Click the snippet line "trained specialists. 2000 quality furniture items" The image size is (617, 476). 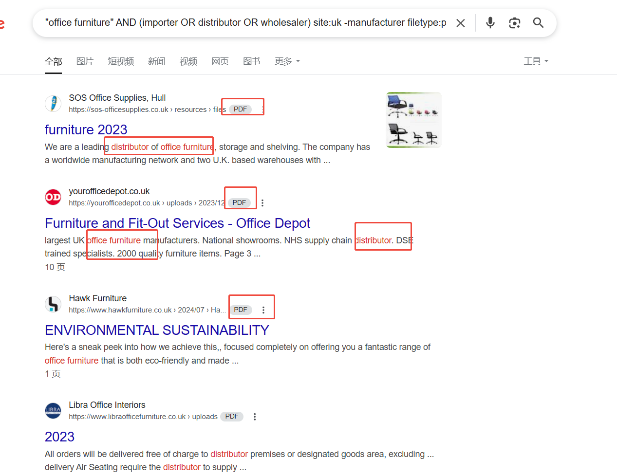click(152, 254)
